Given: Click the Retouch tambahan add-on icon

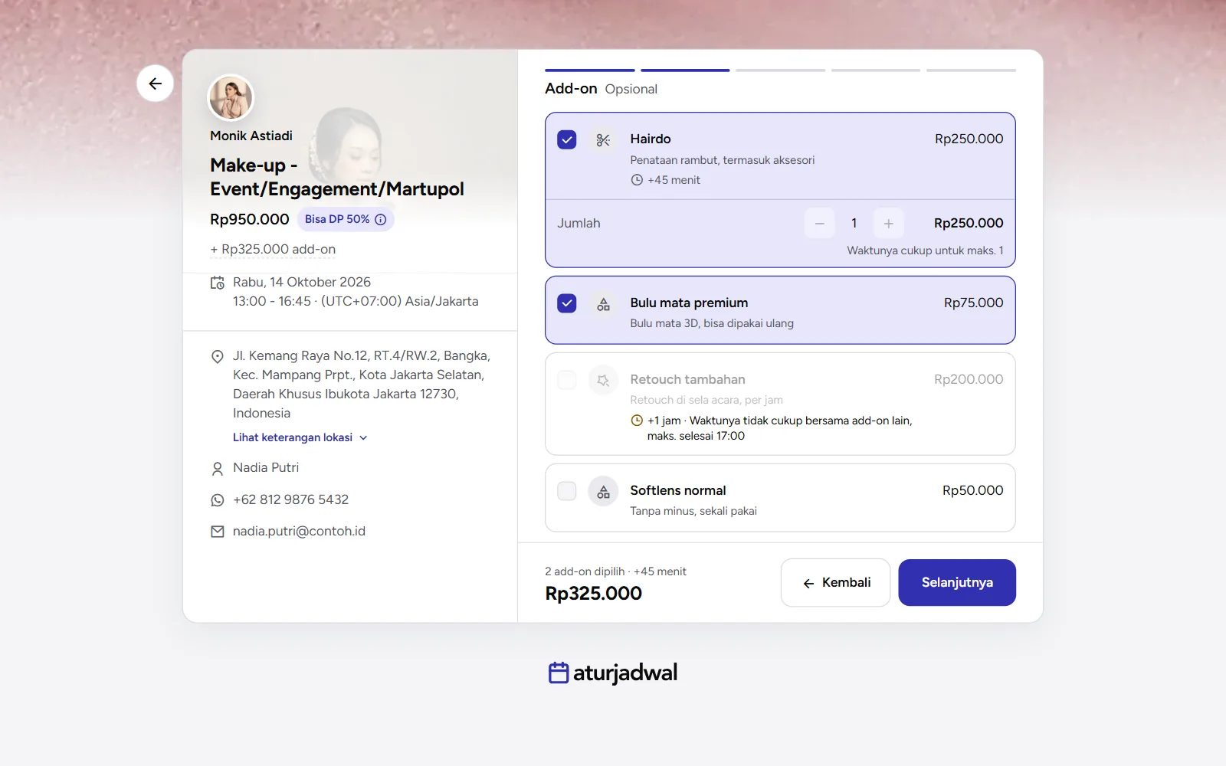Looking at the screenshot, I should coord(603,380).
